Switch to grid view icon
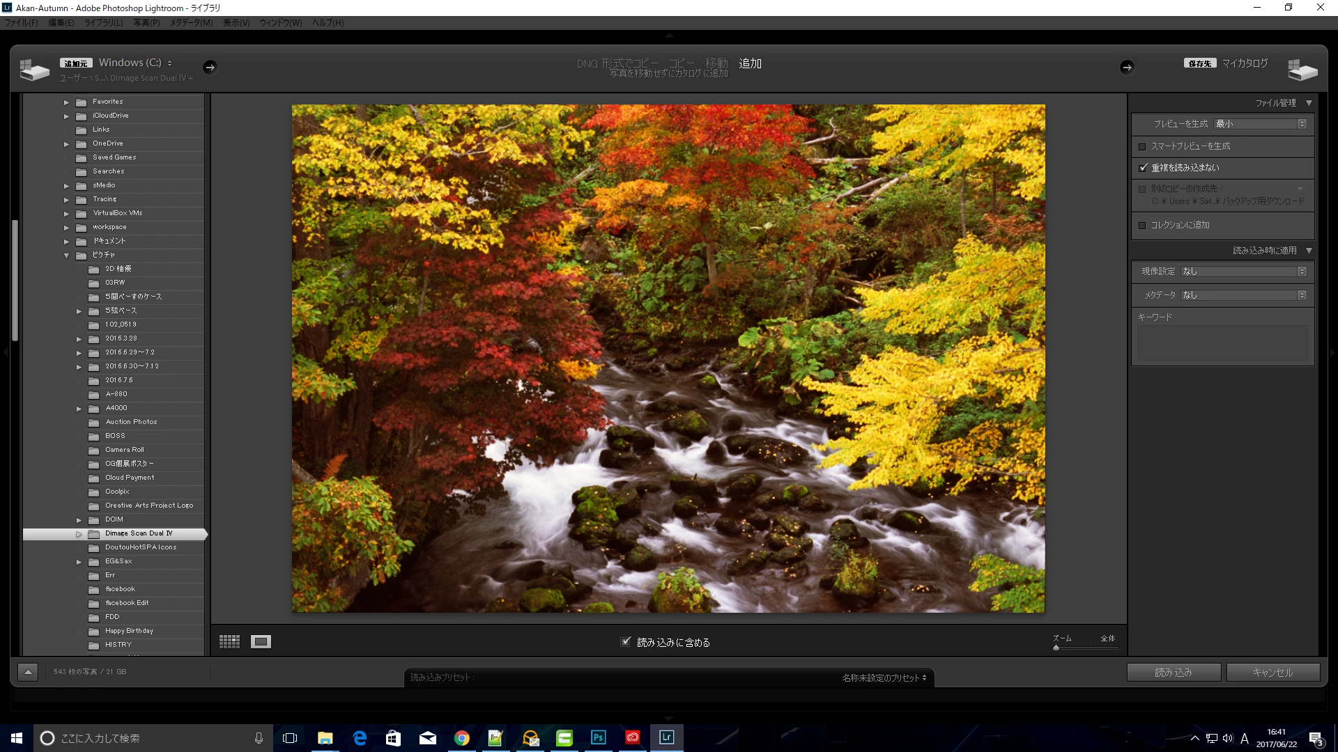 pos(229,641)
